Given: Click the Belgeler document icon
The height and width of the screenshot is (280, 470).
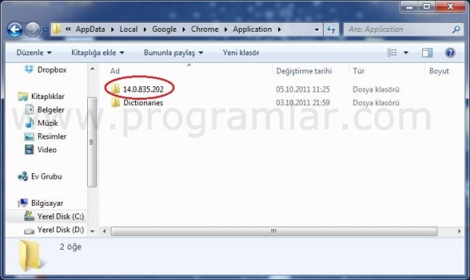Looking at the screenshot, I should click(30, 110).
